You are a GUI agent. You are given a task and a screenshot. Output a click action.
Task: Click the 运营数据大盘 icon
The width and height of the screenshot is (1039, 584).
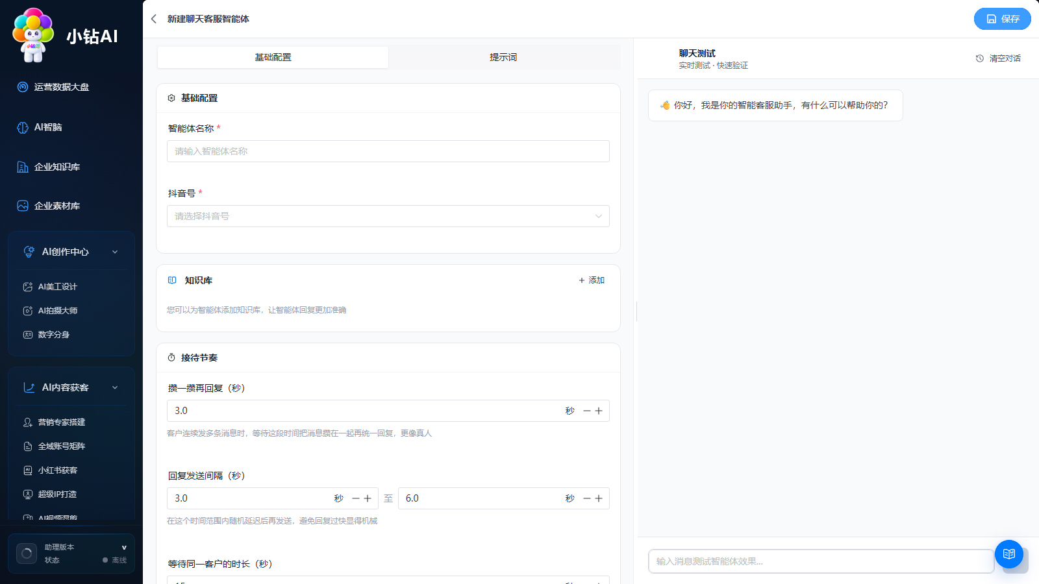click(x=23, y=87)
